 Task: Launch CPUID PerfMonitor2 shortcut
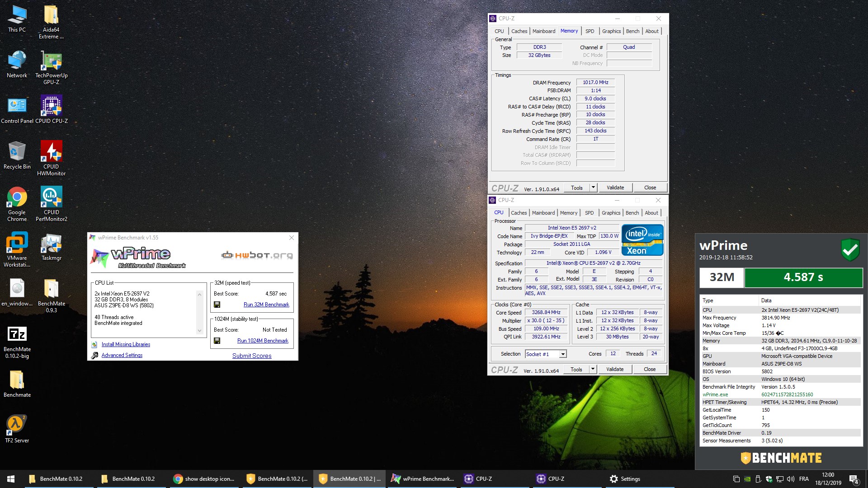51,204
